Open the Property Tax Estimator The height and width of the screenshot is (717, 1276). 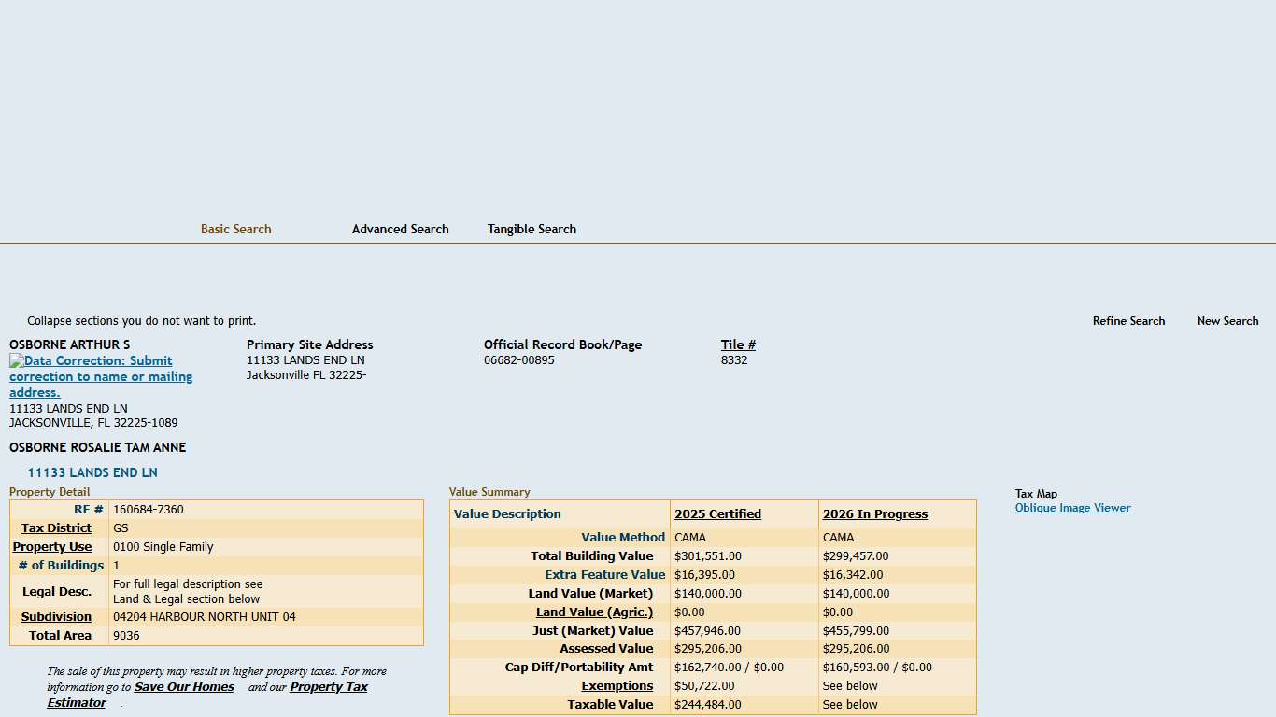(x=329, y=686)
